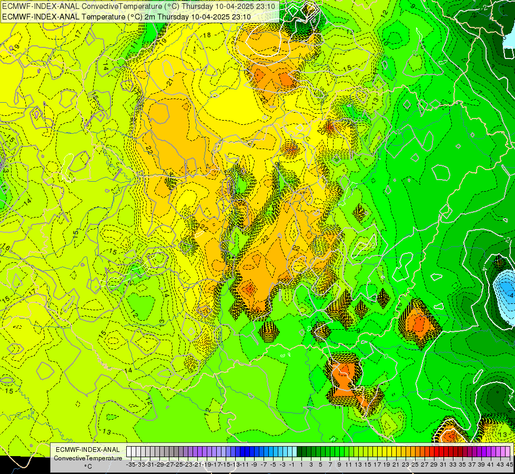Click the darkest green swatch in legend
This screenshot has height=474, width=515.
click(299, 452)
